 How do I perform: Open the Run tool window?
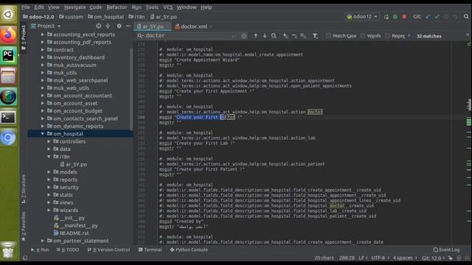click(x=40, y=250)
